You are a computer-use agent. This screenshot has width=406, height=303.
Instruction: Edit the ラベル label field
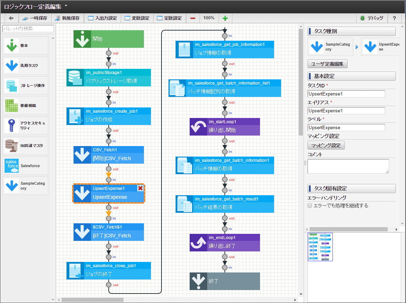click(x=346, y=127)
